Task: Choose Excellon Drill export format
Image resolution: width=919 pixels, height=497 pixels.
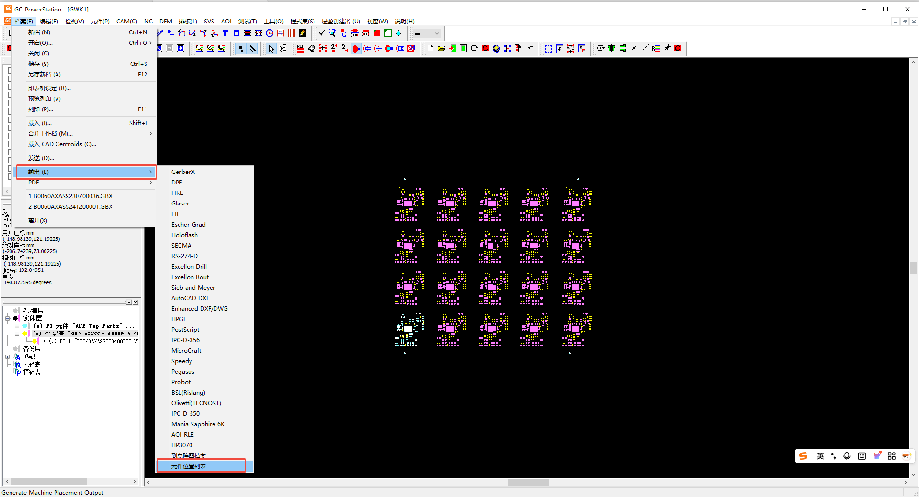Action: [x=189, y=267]
